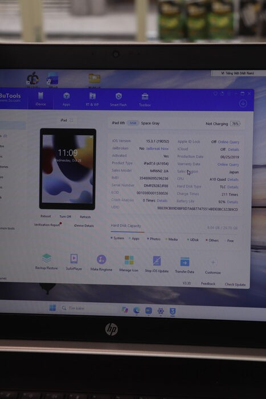Open the Copilot icon on the taskbar
The image size is (266, 399).
(125, 310)
